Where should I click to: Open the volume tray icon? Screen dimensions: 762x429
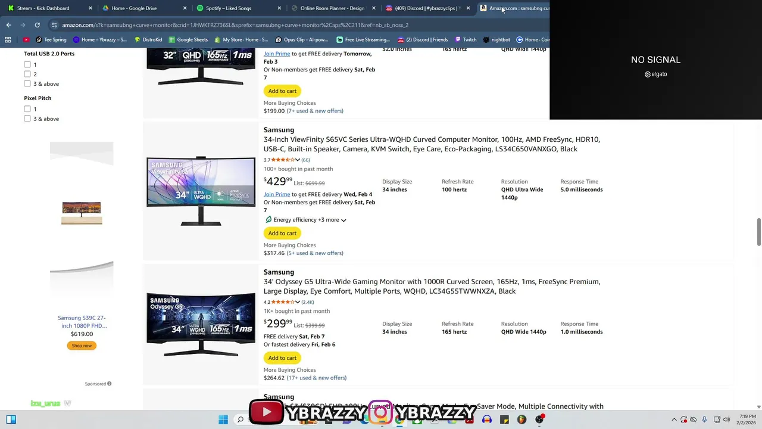[727, 419]
